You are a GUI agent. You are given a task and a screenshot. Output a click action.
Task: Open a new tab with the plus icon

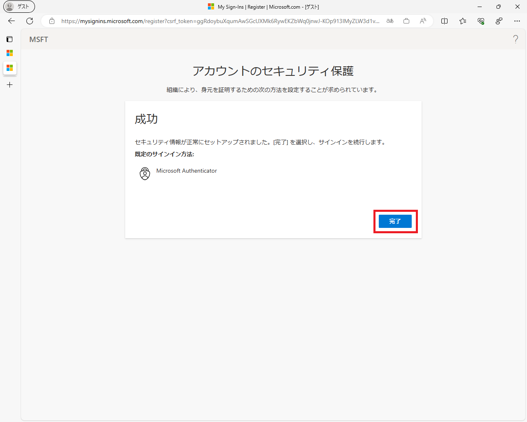coord(10,85)
